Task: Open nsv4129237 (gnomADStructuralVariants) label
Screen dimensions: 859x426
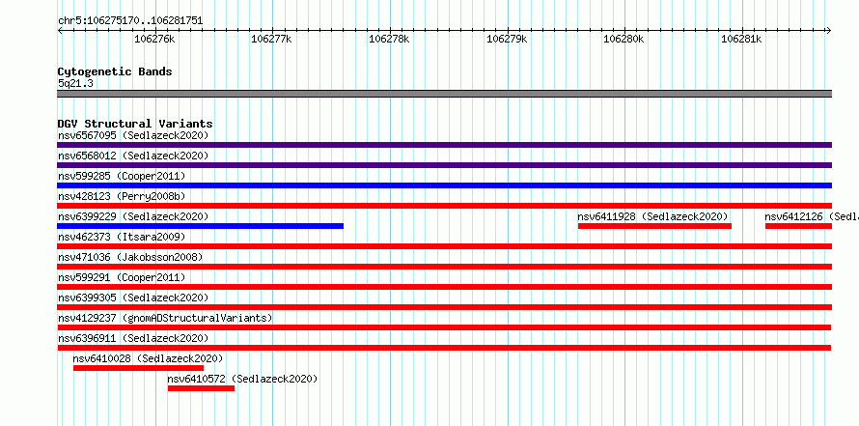Action: coord(165,318)
